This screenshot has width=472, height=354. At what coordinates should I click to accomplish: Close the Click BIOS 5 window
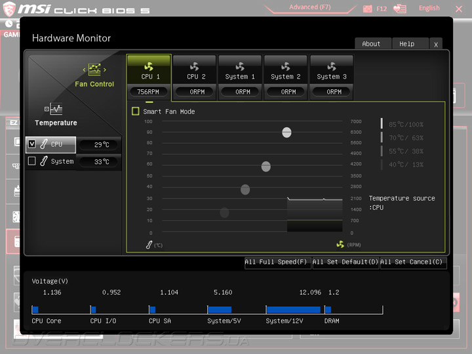pos(459,9)
